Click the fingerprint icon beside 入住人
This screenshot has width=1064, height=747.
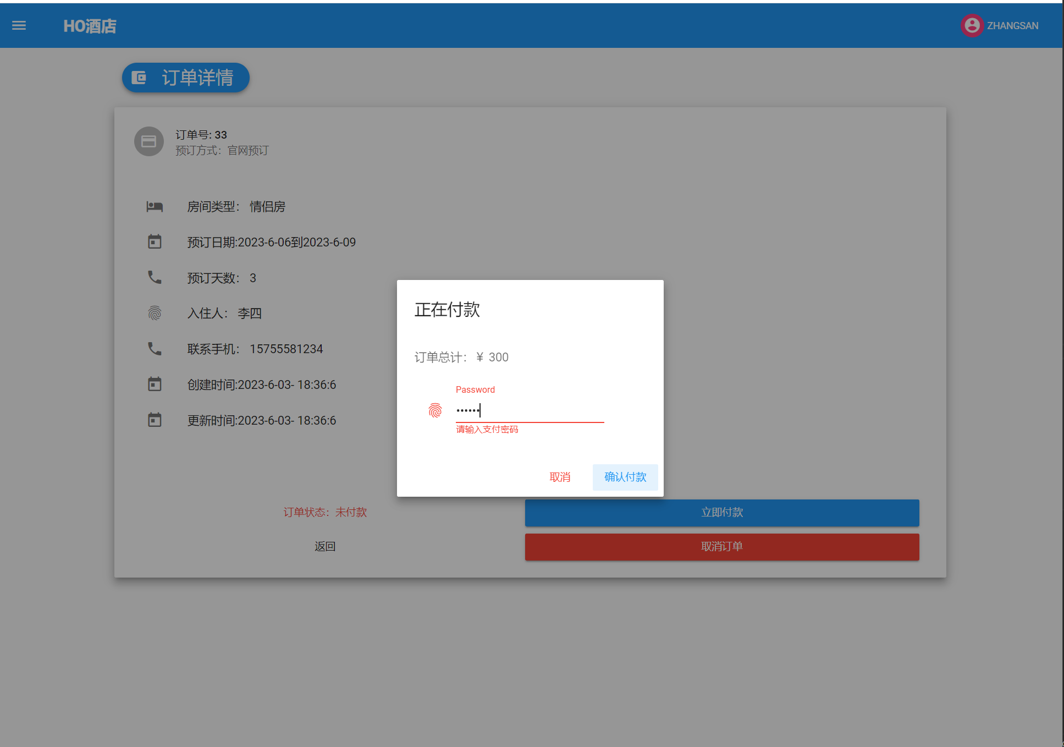coord(155,313)
